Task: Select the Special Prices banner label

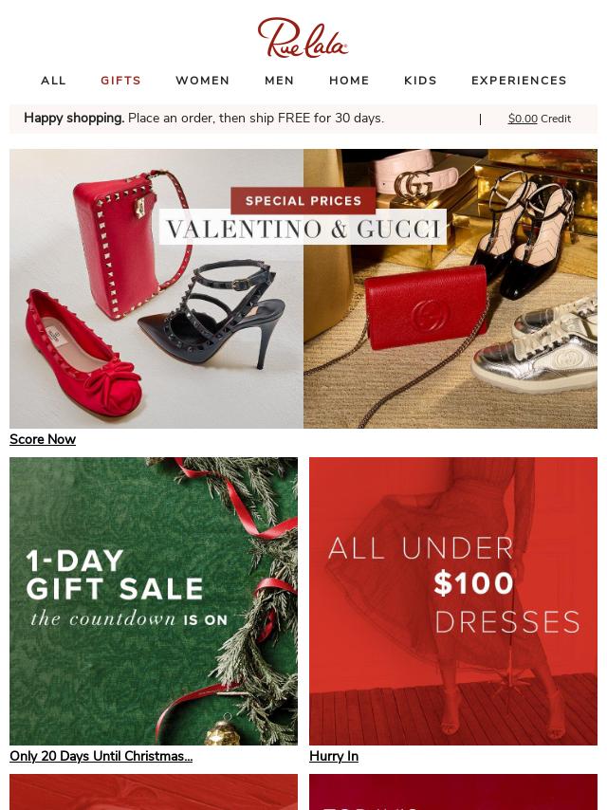Action: coord(303,201)
